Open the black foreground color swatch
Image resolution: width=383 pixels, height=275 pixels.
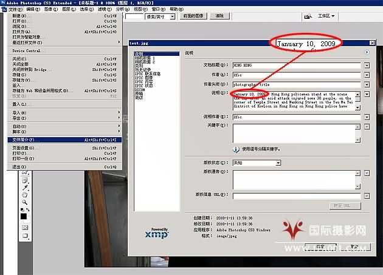click(24, 216)
